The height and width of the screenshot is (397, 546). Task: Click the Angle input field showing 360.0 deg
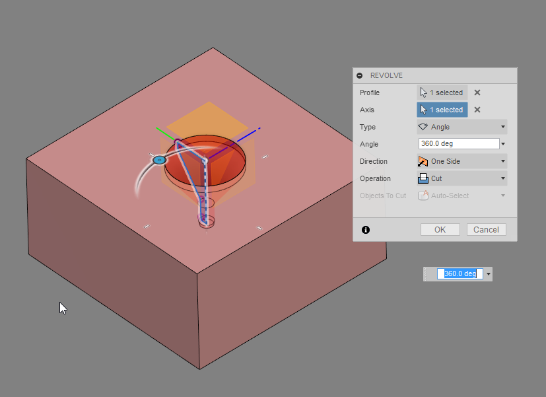click(456, 143)
